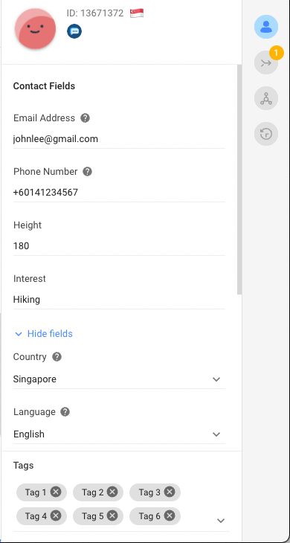Screen dimensions: 290x543
Task: Click the Height field showing 180
Action: pos(119,246)
